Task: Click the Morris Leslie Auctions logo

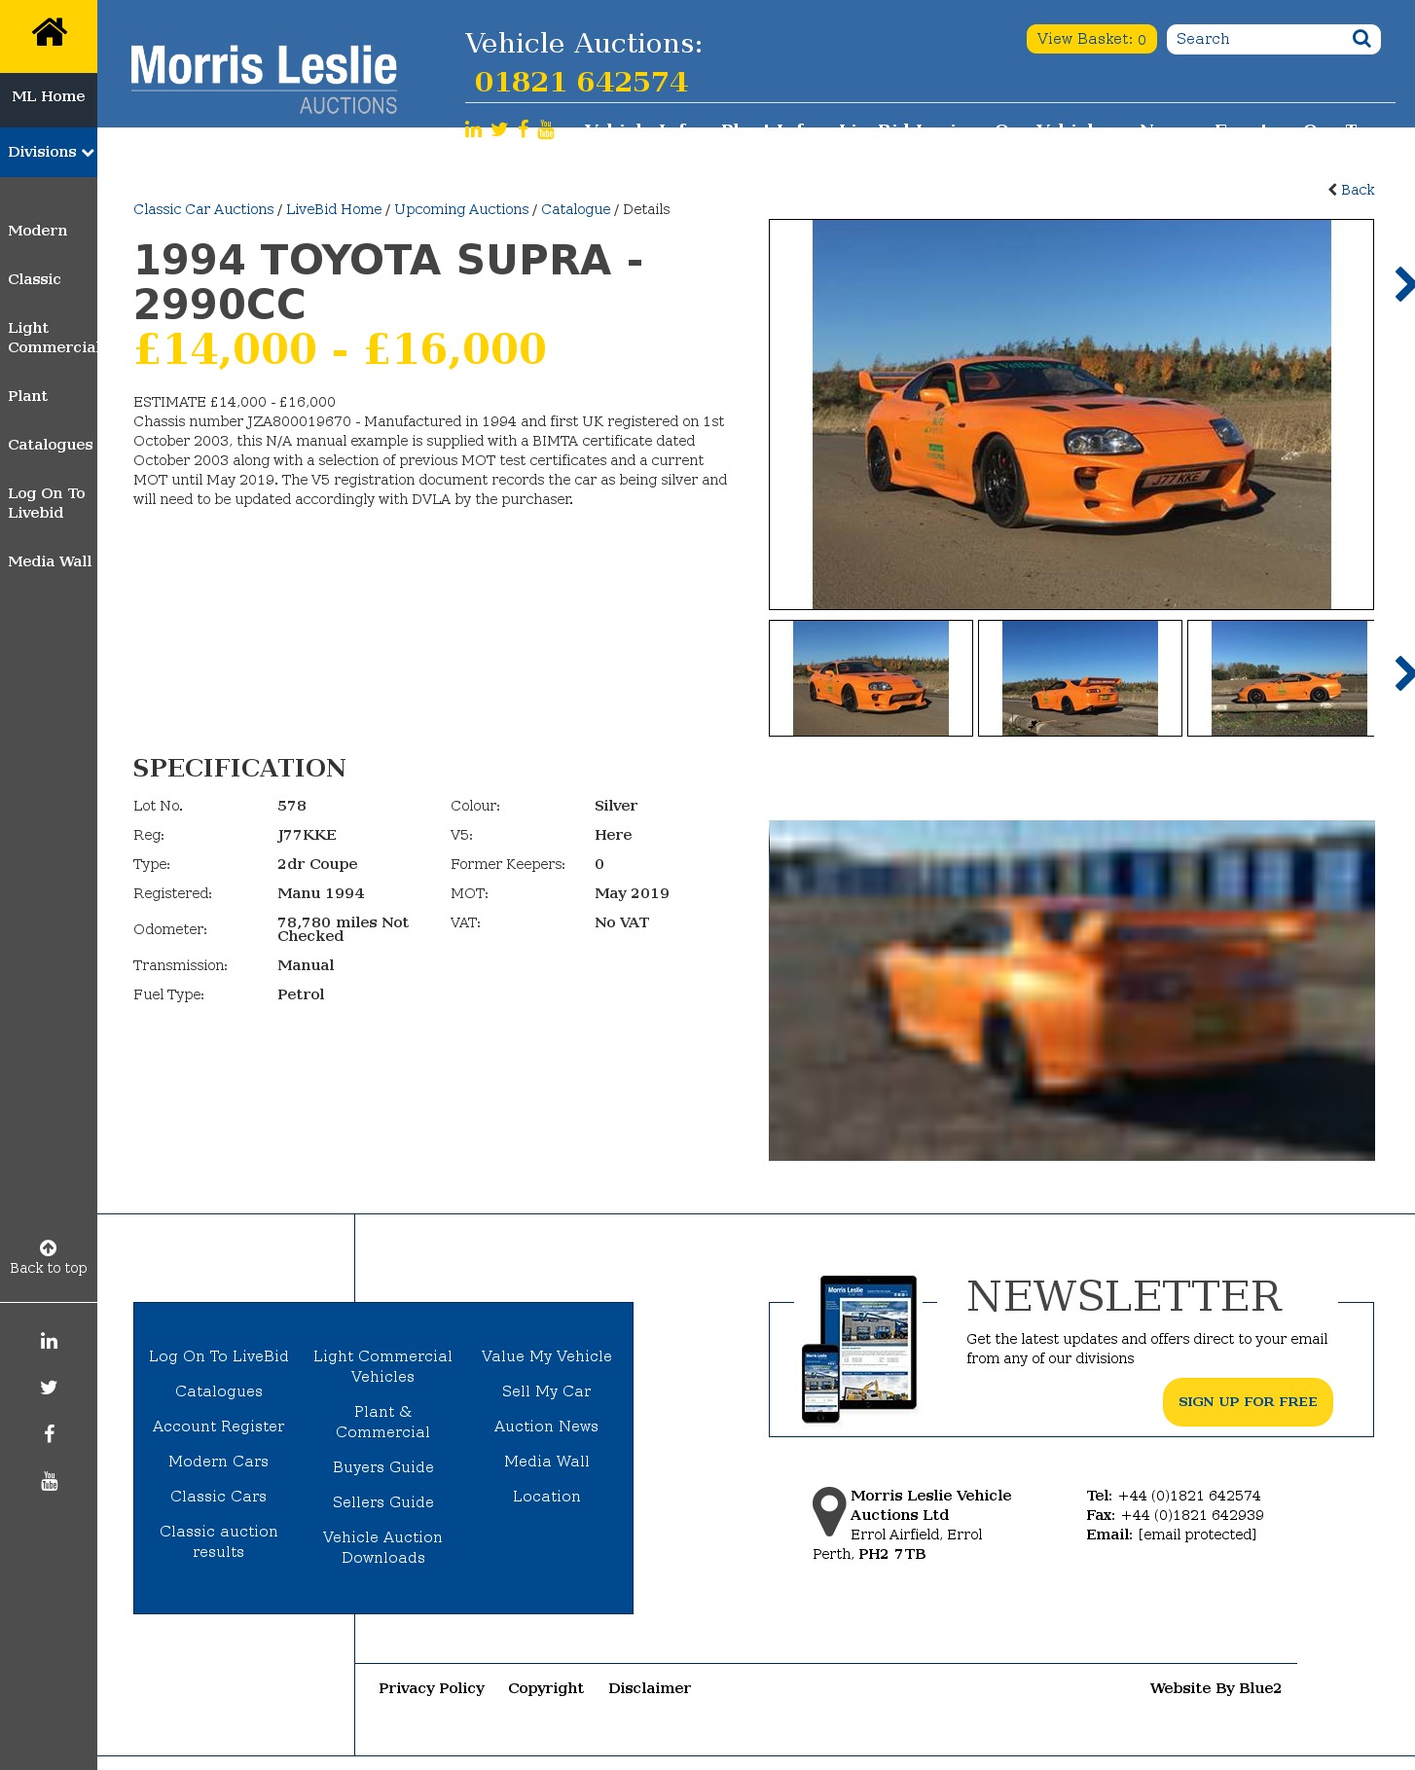Action: (x=264, y=79)
